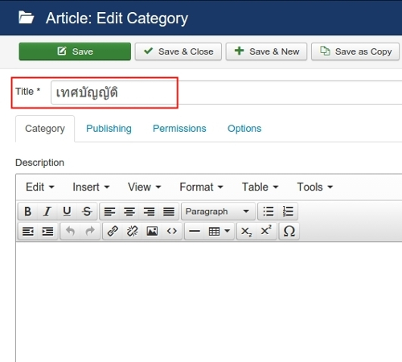This screenshot has width=402, height=362.
Task: Toggle bold formatting in editor
Action: click(28, 212)
